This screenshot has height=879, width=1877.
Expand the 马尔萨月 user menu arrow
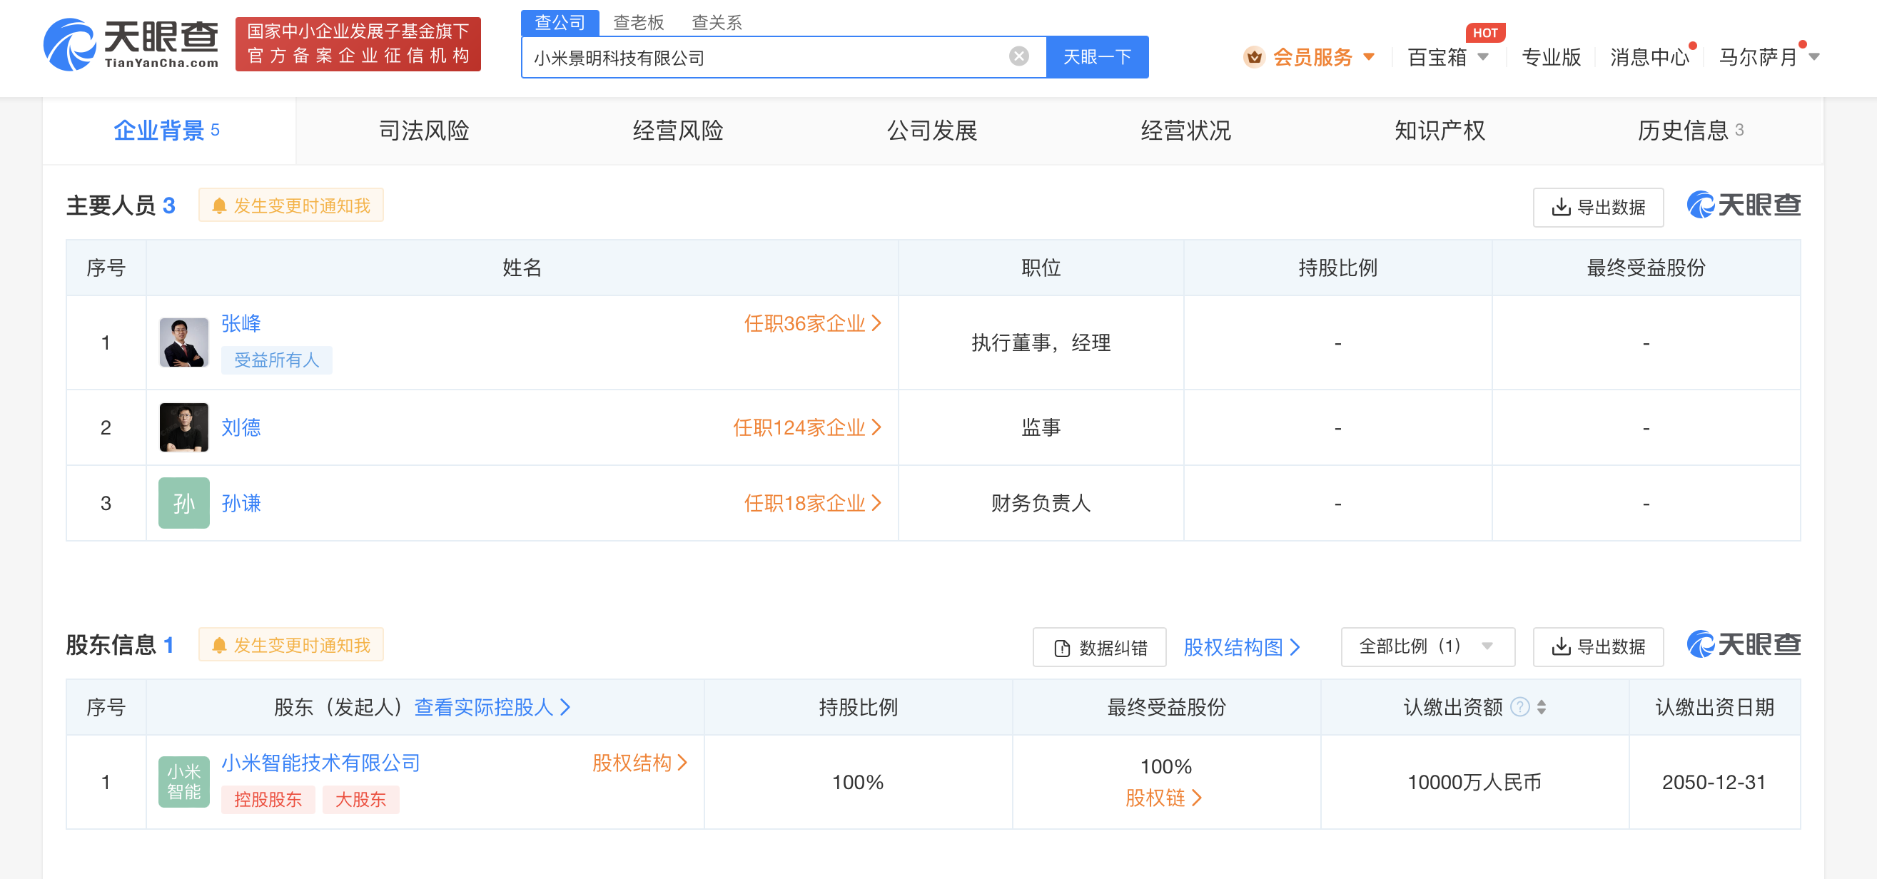(x=1814, y=57)
